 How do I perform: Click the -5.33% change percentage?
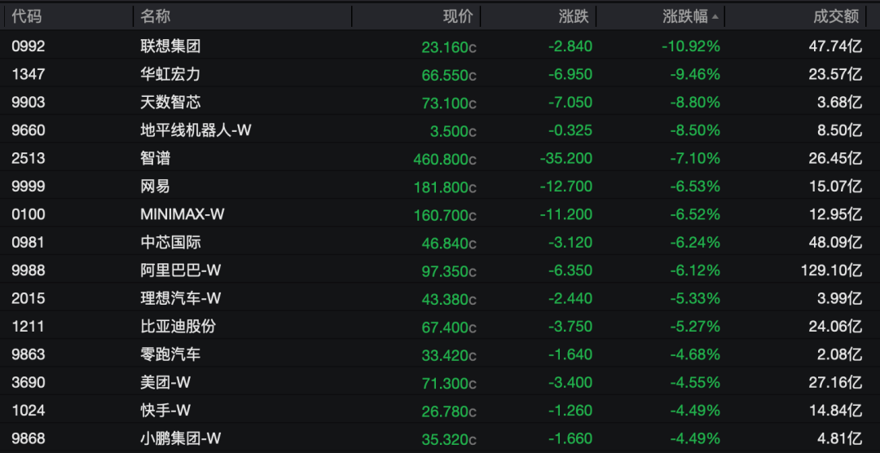(x=695, y=299)
